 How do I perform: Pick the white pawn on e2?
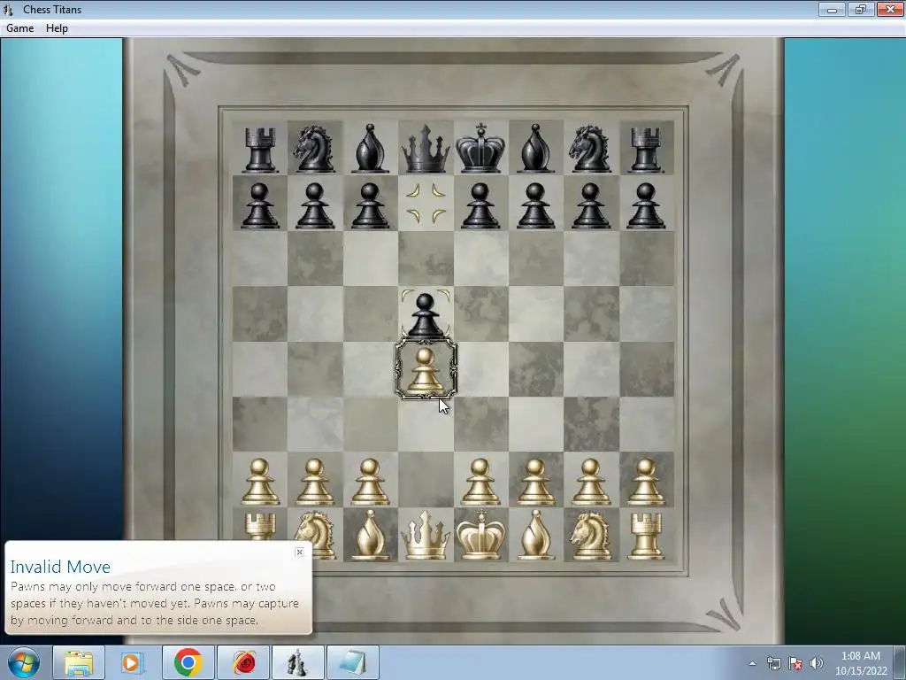tap(480, 482)
